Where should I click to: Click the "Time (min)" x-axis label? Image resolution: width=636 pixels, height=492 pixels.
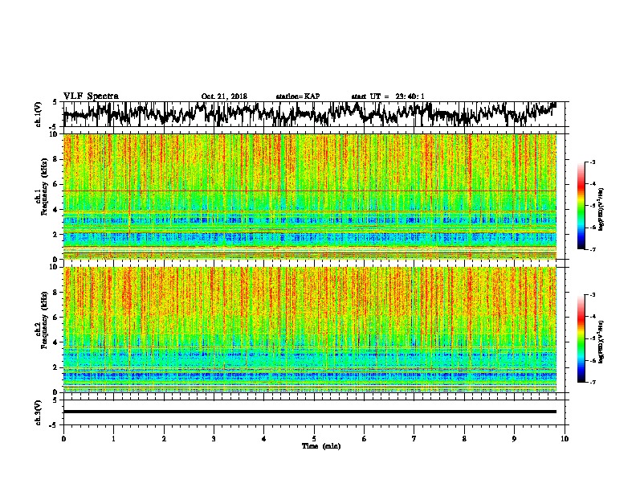[321, 446]
